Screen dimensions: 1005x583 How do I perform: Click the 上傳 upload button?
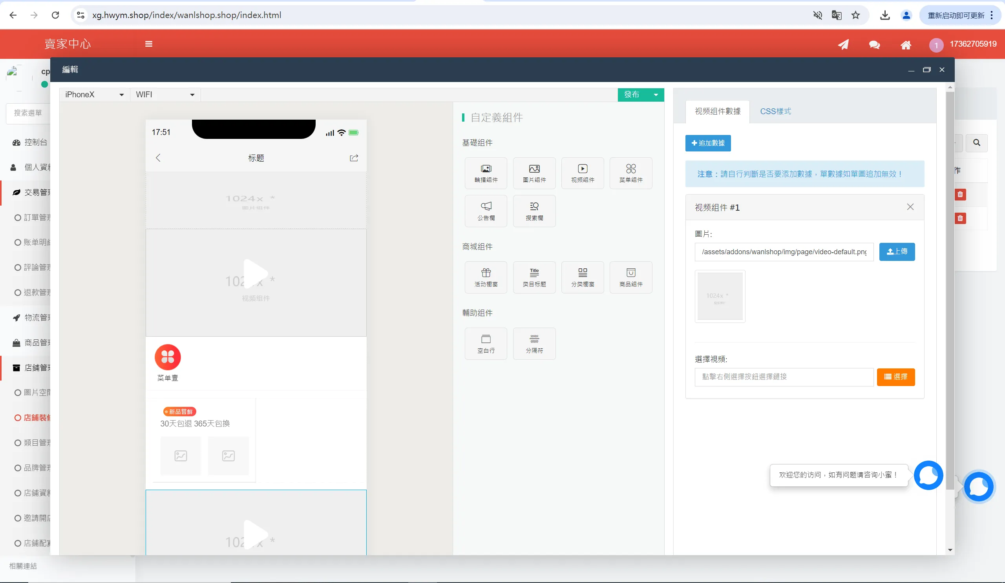[x=897, y=251]
